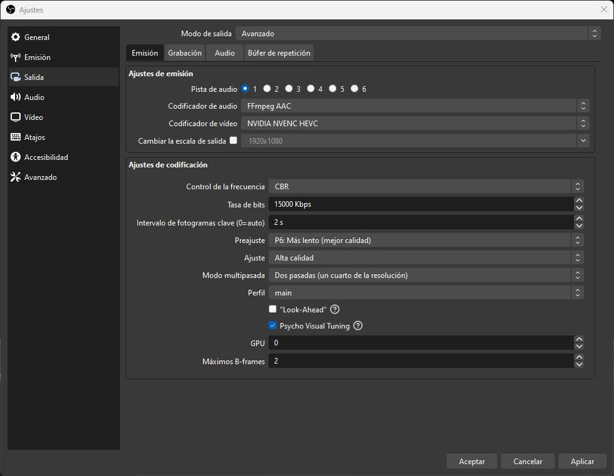Enable the Look-Ahead checkbox
Screen dimensions: 614x476
coord(272,309)
